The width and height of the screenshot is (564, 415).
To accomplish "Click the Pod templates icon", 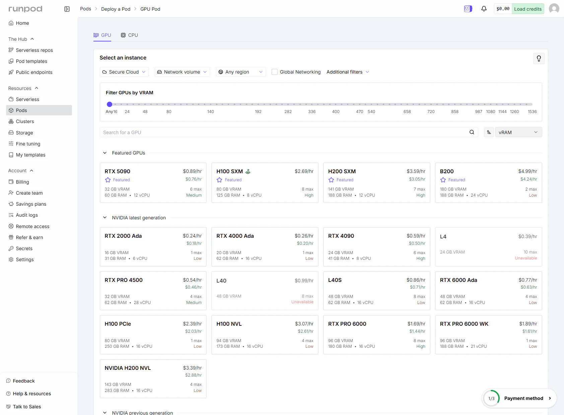I will (11, 61).
